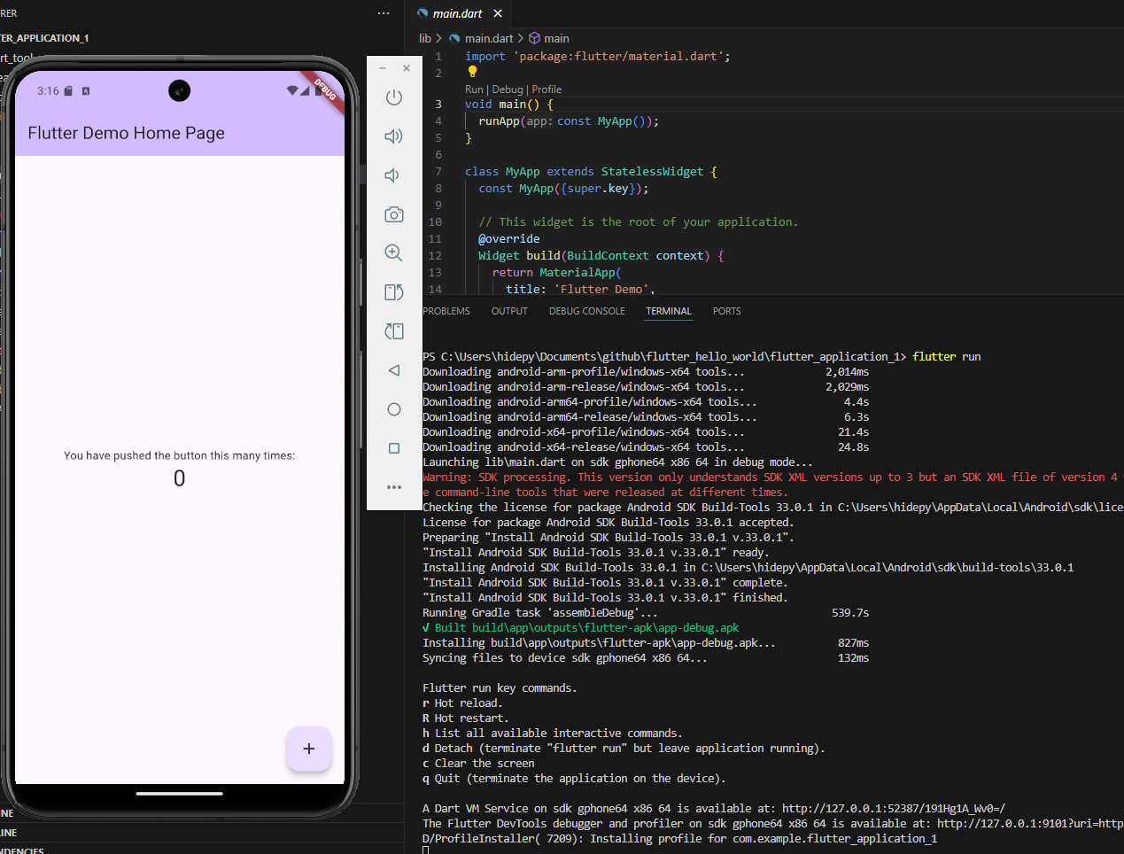Click the emulator Zoom magnifier icon
Image resolution: width=1124 pixels, height=854 pixels.
394,253
